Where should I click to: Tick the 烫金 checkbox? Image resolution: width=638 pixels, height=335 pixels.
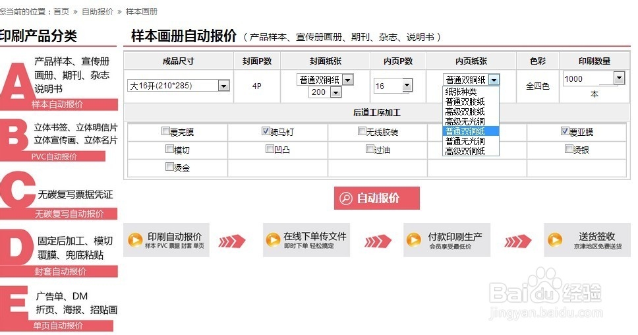tap(169, 166)
